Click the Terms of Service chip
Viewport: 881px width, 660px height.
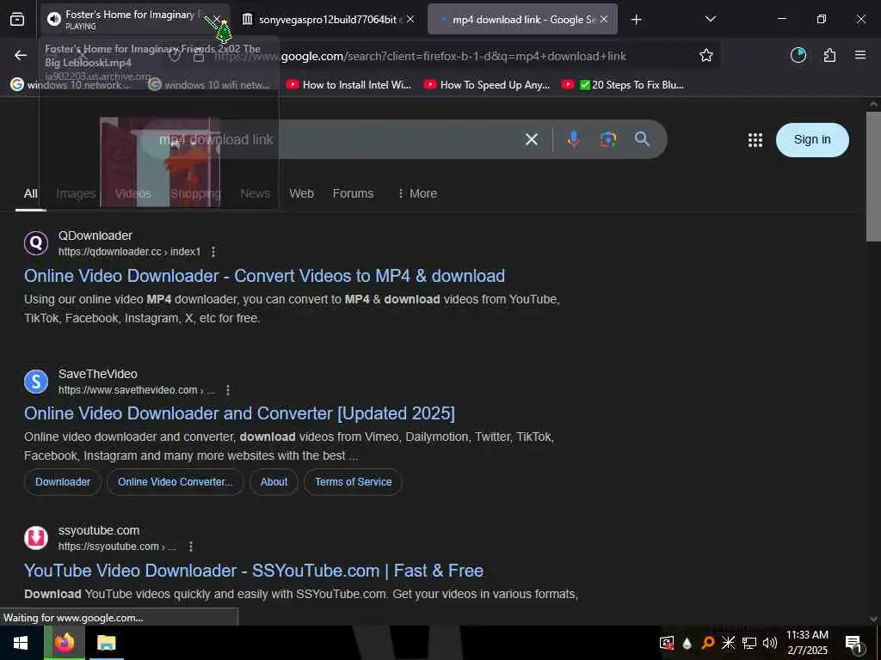[353, 482]
